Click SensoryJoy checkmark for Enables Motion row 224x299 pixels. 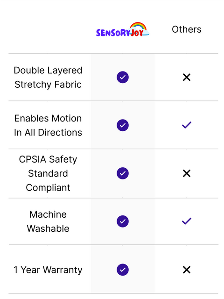coord(123,125)
